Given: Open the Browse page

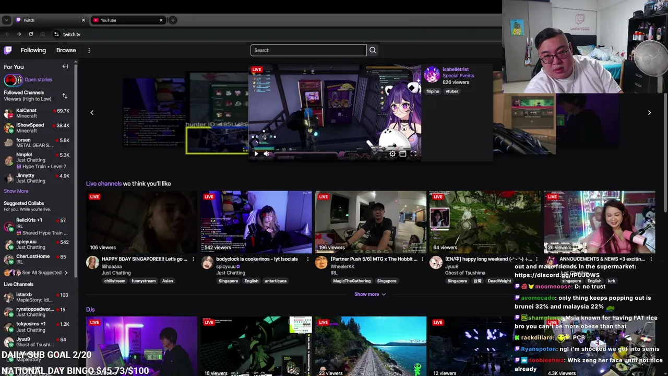Looking at the screenshot, I should pos(66,50).
